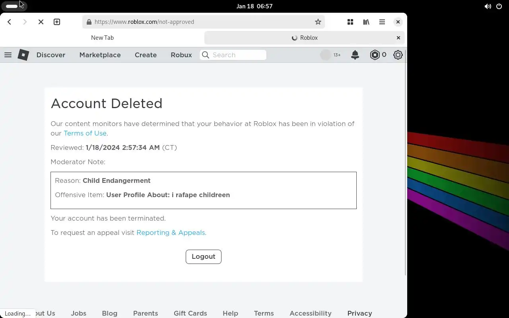Open the browser library icon
This screenshot has width=509, height=318.
[366, 22]
